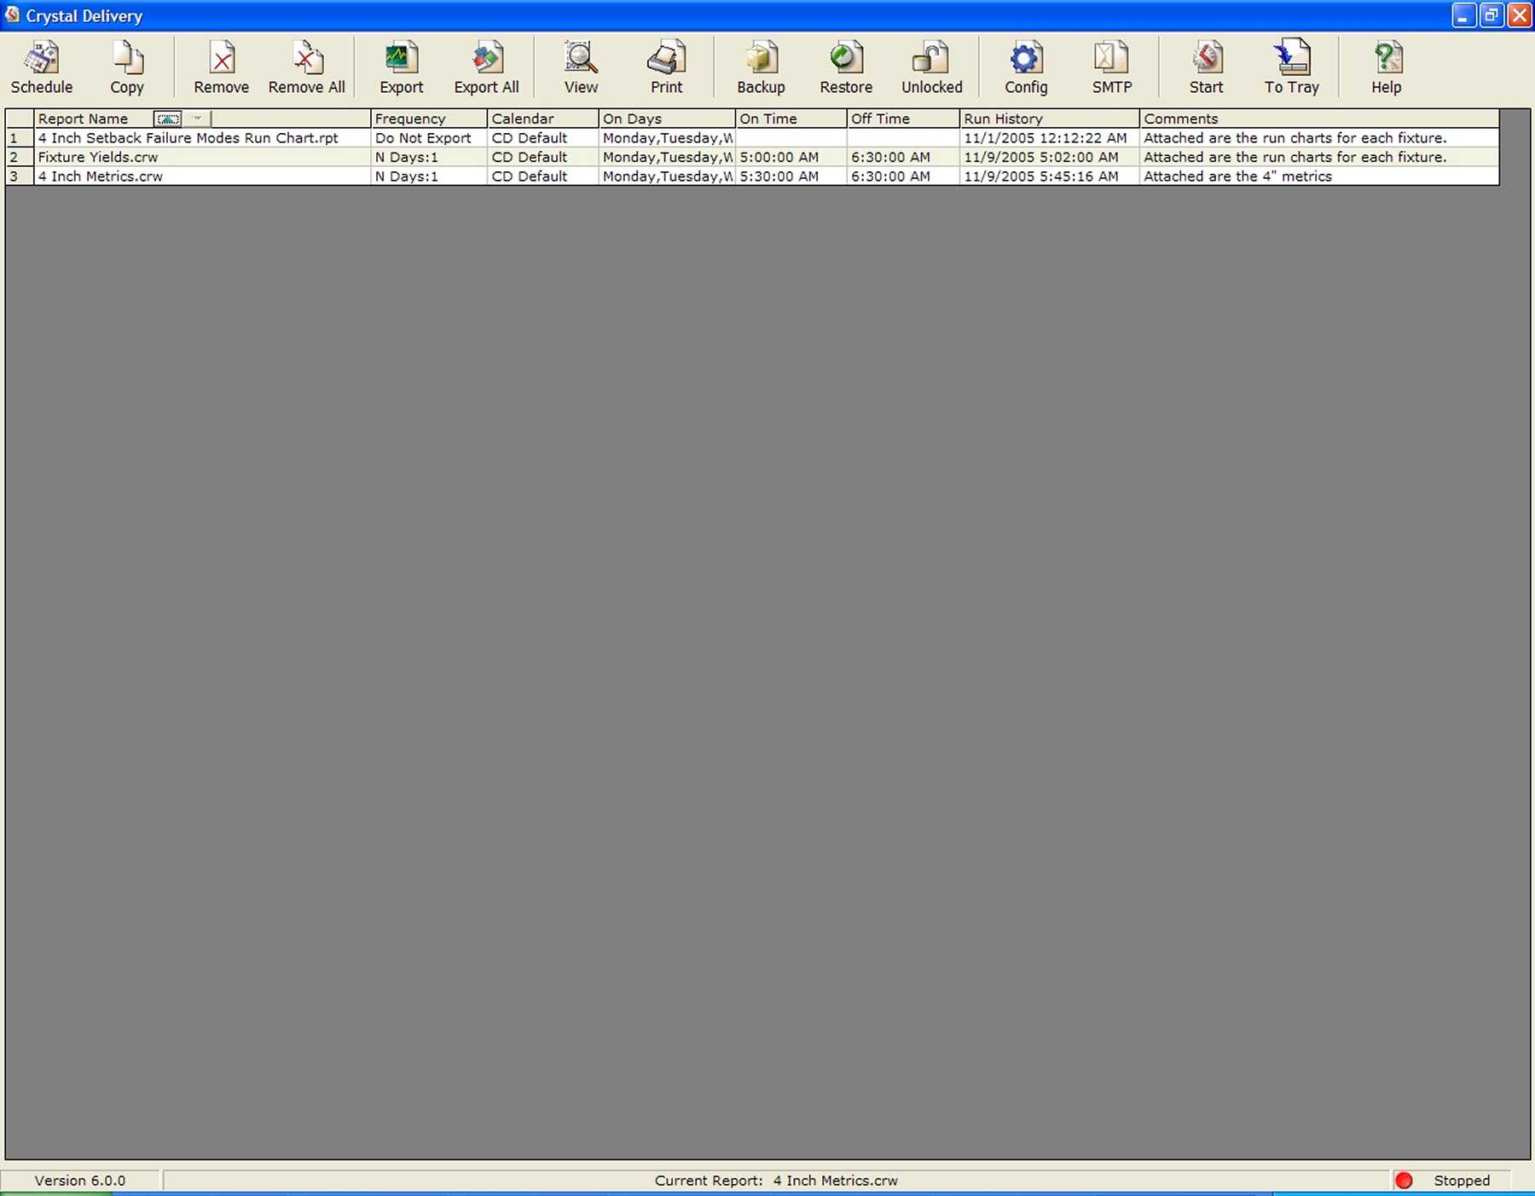The image size is (1535, 1196).
Task: Click the On Days column header
Action: tap(667, 118)
